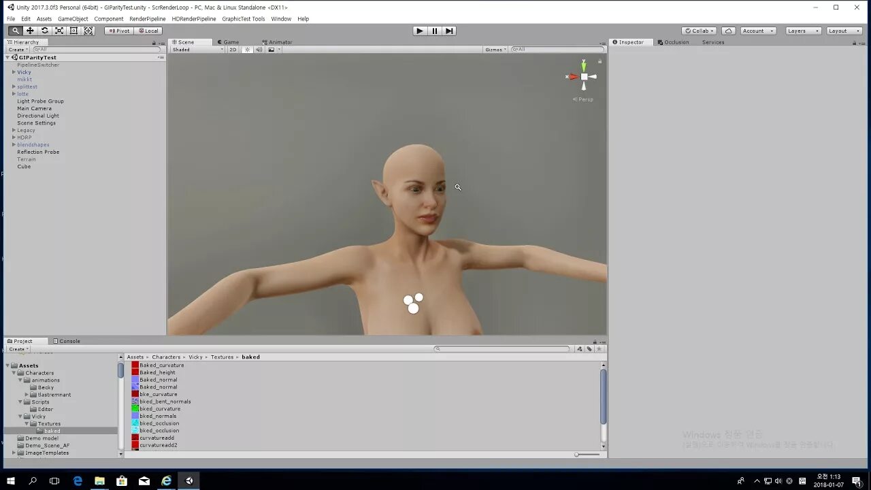Click the Project search field

pyautogui.click(x=502, y=348)
